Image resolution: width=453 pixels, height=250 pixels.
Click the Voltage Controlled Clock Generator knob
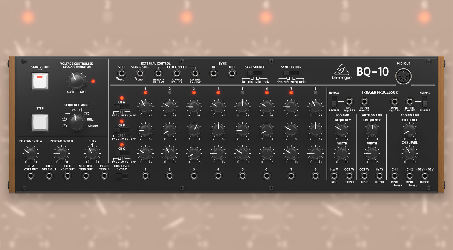76,81
